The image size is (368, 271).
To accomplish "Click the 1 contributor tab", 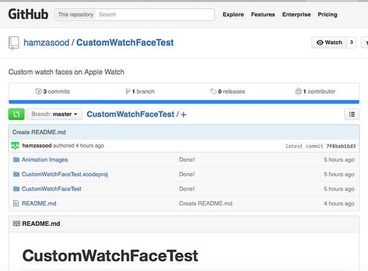I will pos(315,91).
